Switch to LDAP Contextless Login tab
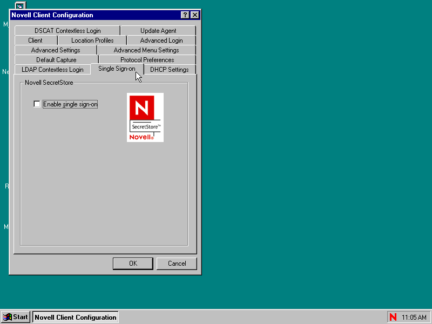432x324 pixels. 52,70
